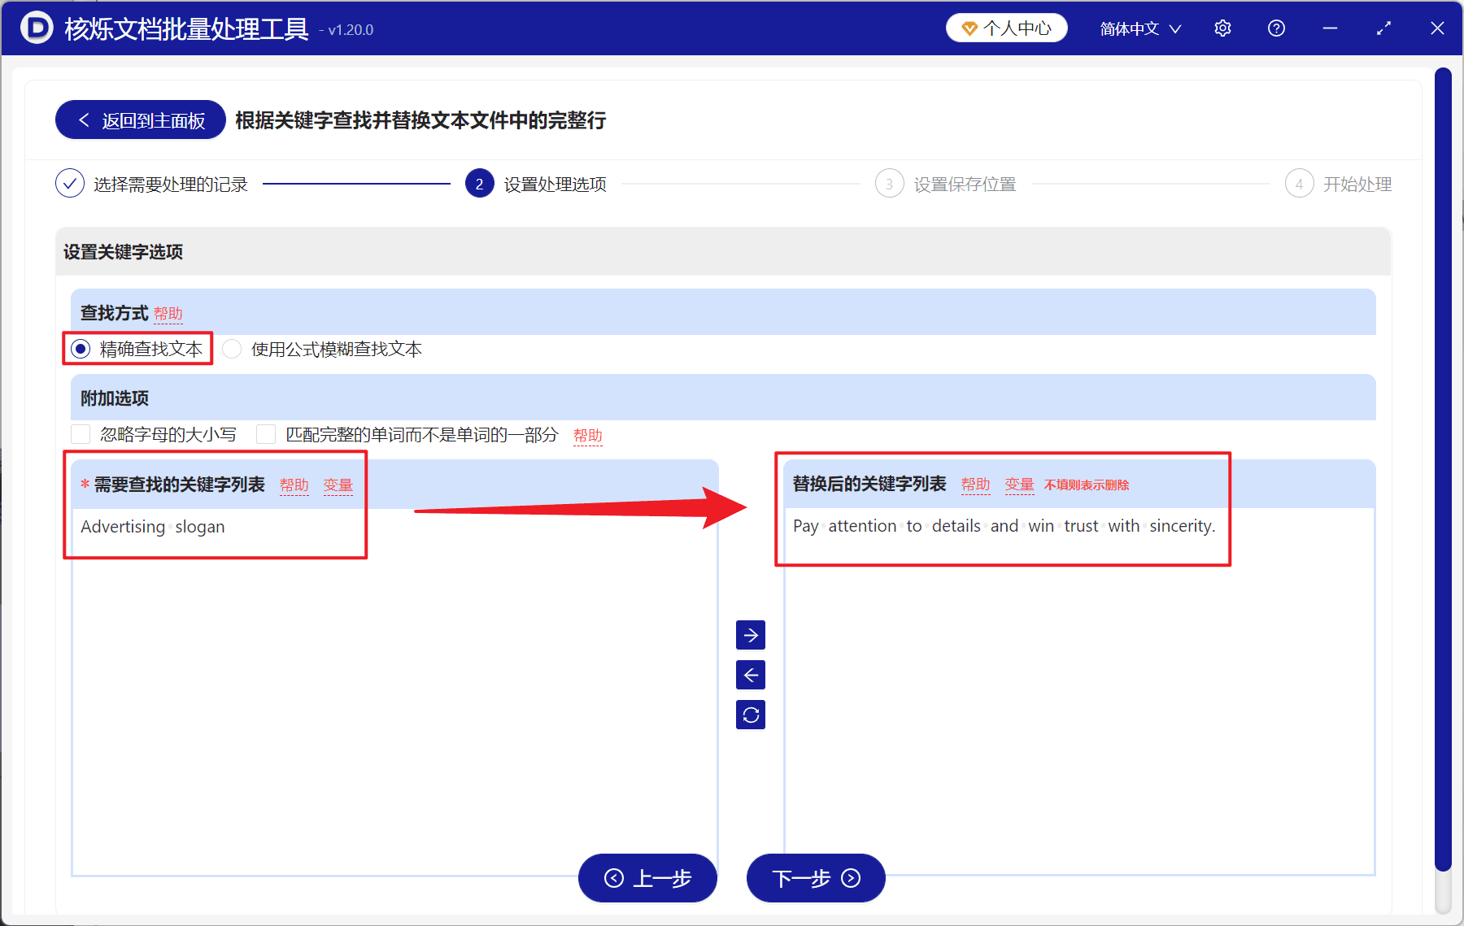The image size is (1464, 926).
Task: Select the 精确查找文本 radio button
Action: coord(80,349)
